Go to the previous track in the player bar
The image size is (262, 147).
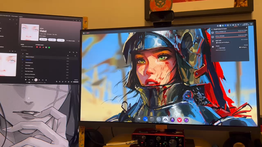(x=32, y=80)
